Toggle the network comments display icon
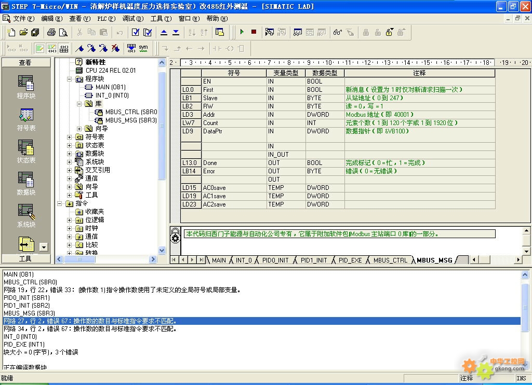Image resolution: width=532 pixels, height=385 pixels. pos(51,48)
